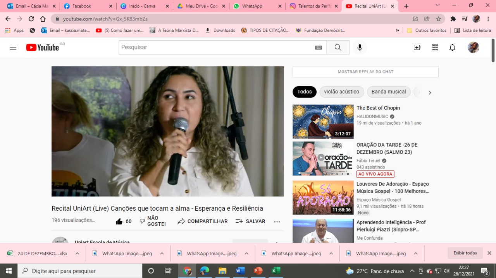
Task: Click MOSTRAR REPLAY DO CHAT button
Action: [365, 72]
